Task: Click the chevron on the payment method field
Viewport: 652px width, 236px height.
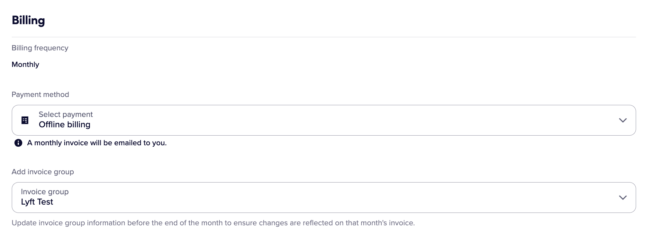Action: tap(623, 120)
